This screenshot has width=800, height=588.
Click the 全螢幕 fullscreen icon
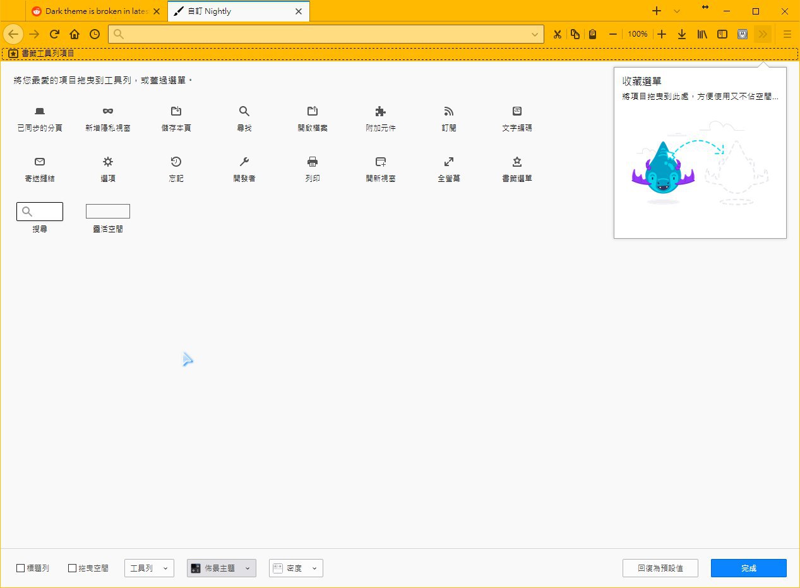pyautogui.click(x=448, y=162)
